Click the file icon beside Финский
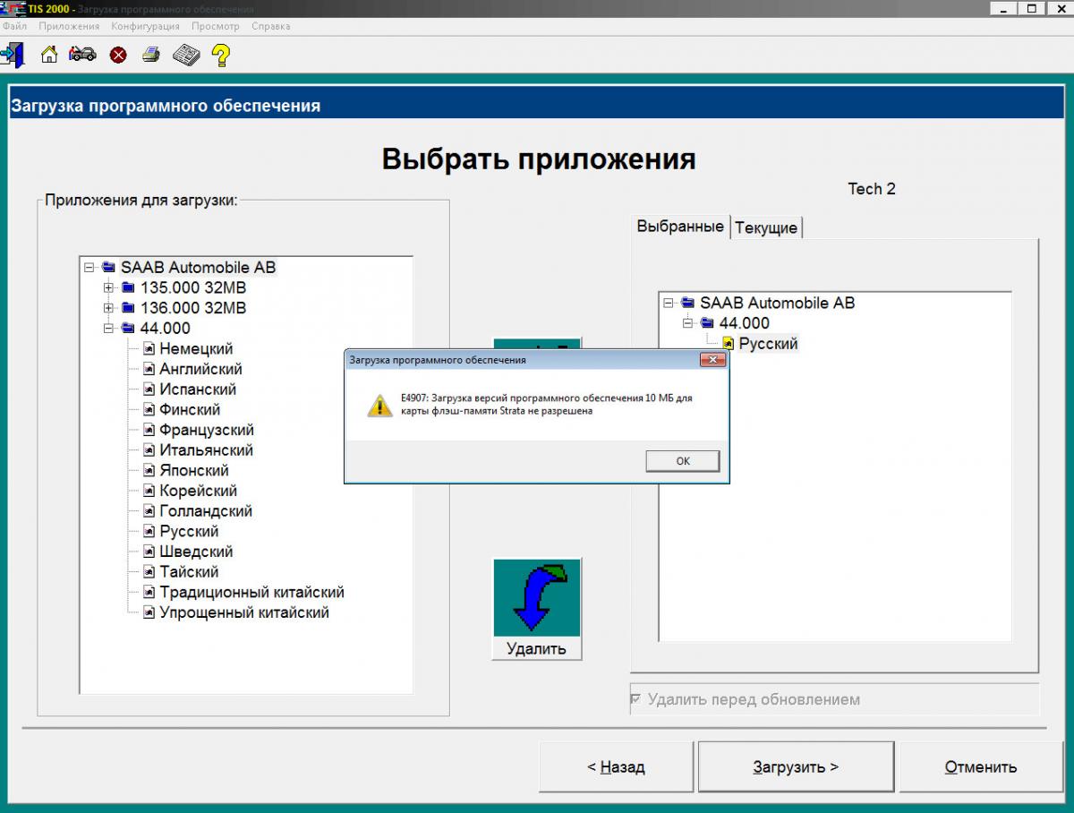 tap(149, 410)
